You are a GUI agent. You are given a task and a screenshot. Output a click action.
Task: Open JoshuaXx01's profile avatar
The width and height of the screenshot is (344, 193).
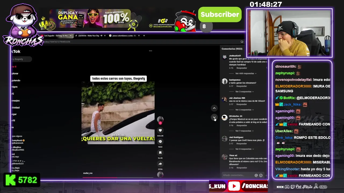pyautogui.click(x=224, y=57)
